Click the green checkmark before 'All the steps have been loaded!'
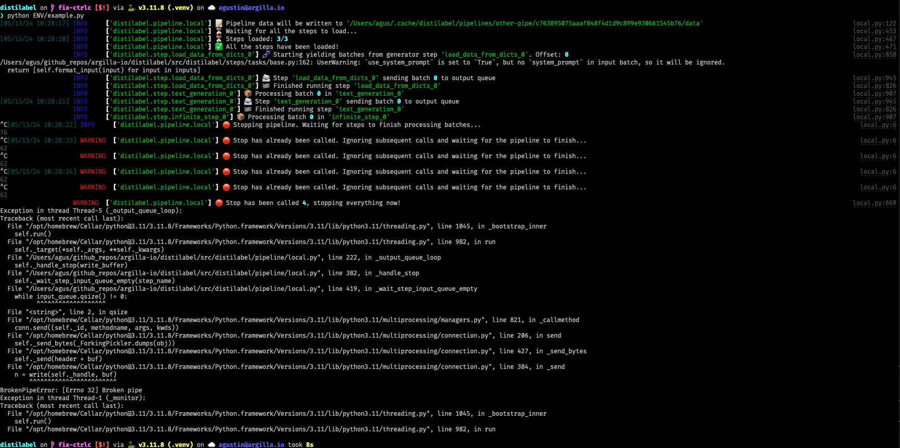Screen dimensions: 900x448 (219, 47)
